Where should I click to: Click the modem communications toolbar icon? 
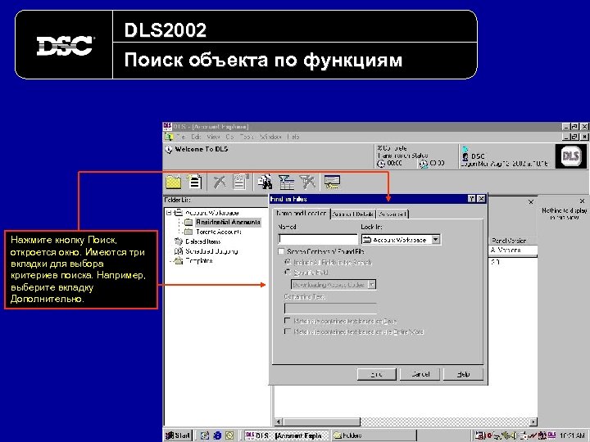click(332, 183)
